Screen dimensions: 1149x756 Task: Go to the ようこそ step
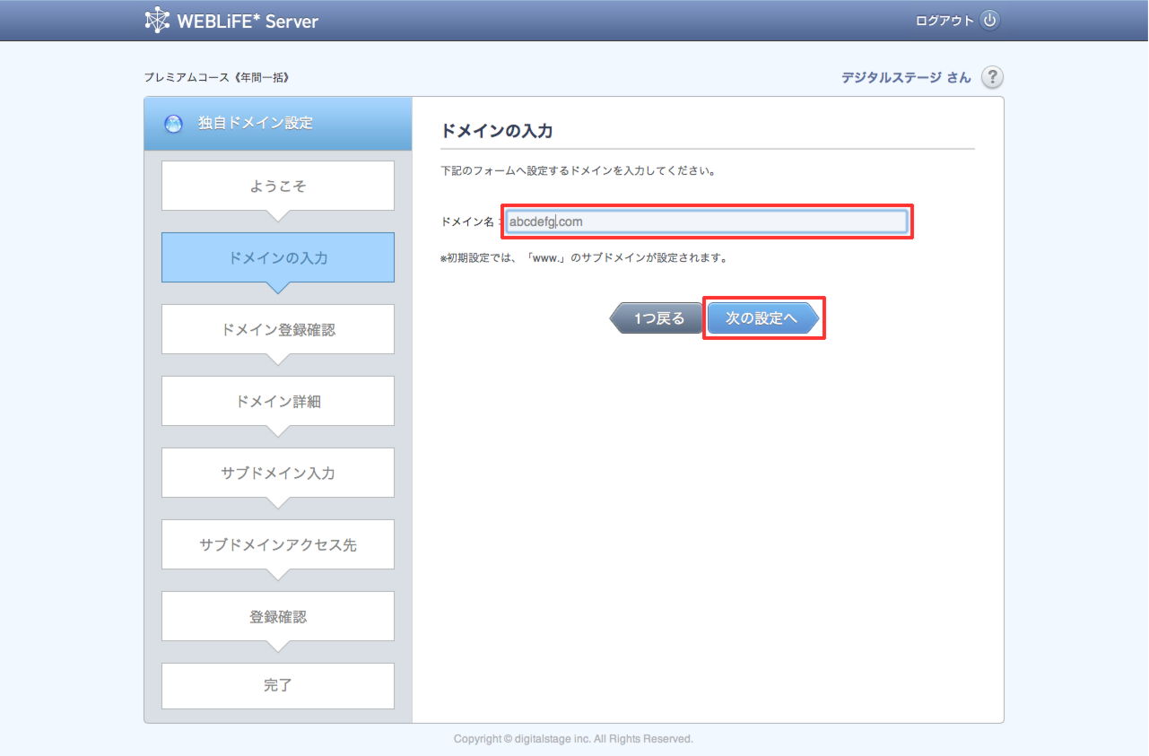click(278, 186)
